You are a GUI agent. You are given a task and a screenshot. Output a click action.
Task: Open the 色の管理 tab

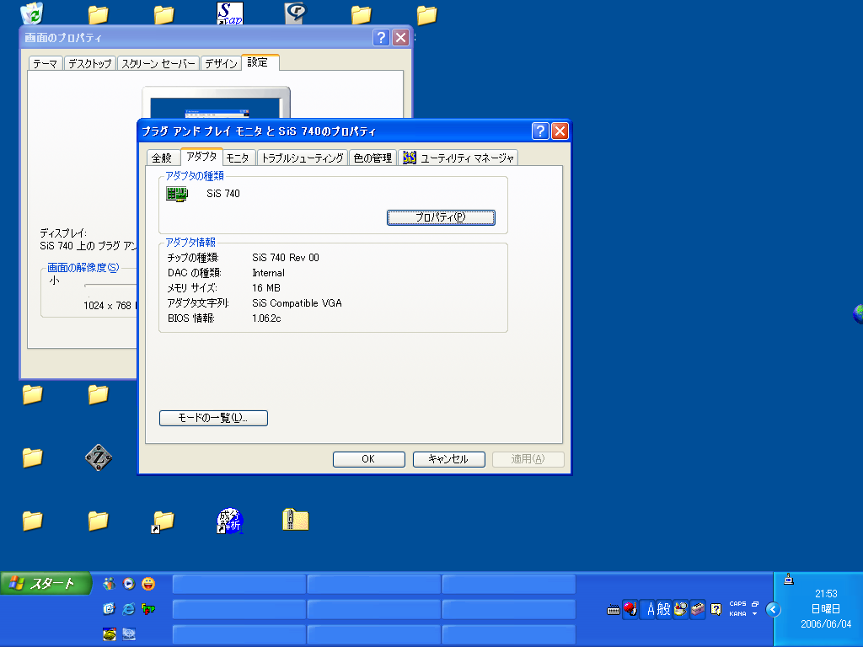pos(373,158)
